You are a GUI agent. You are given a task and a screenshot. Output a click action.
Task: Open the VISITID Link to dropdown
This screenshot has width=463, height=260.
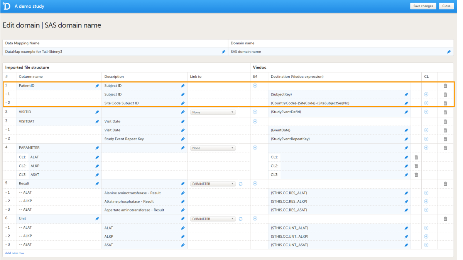click(x=213, y=112)
